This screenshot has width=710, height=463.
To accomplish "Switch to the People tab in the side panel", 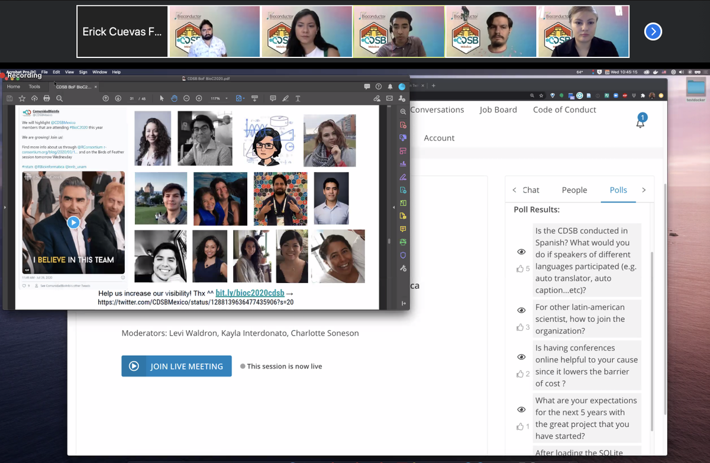I will click(575, 190).
